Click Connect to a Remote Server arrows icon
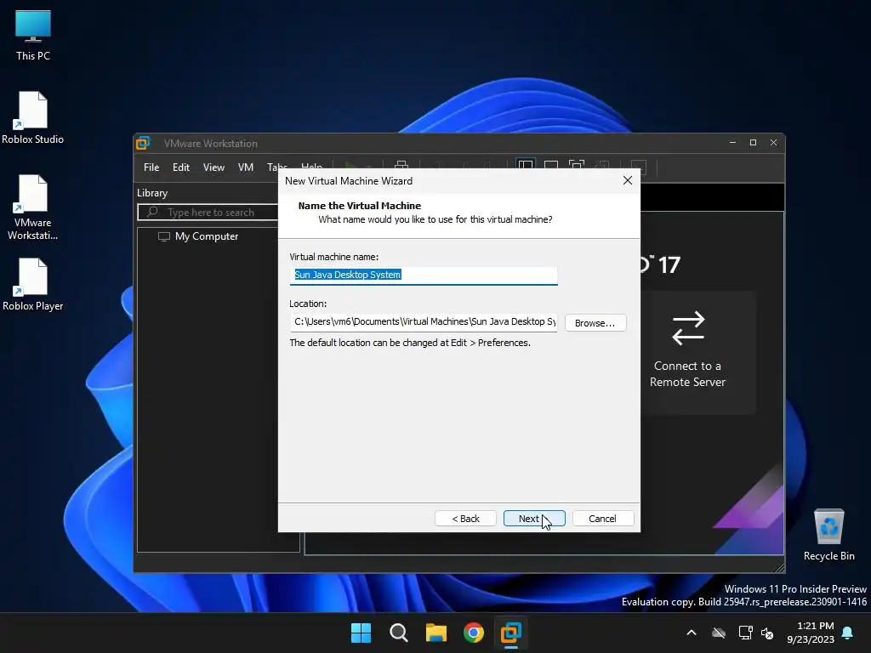The height and width of the screenshot is (653, 871). 688,327
